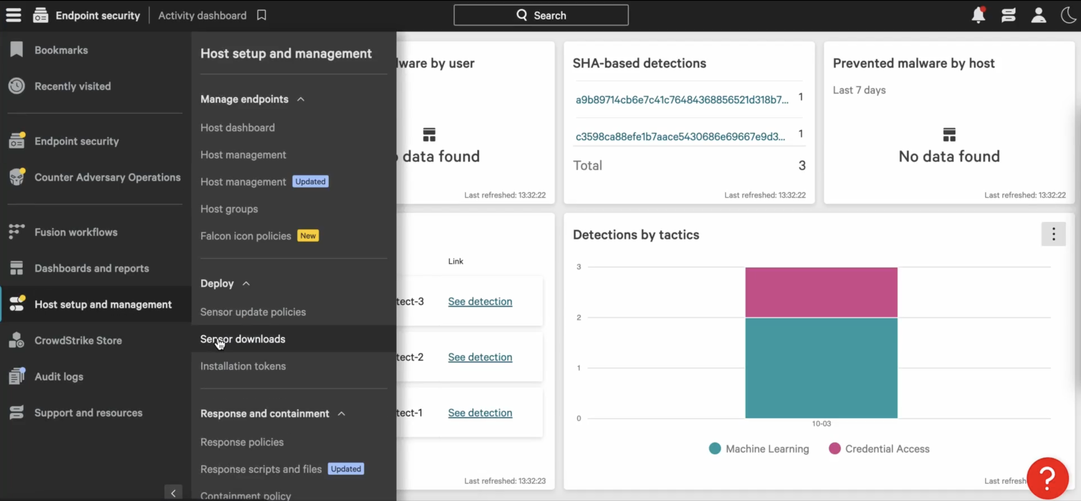
Task: Click the Host setup and management icon
Action: tap(17, 304)
